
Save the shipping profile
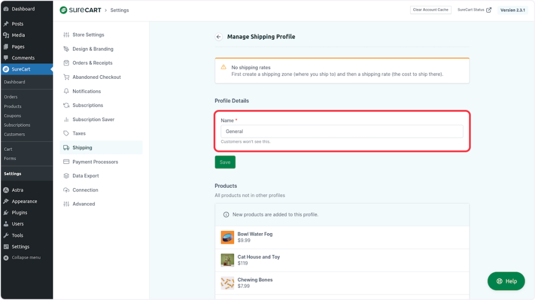pyautogui.click(x=225, y=162)
